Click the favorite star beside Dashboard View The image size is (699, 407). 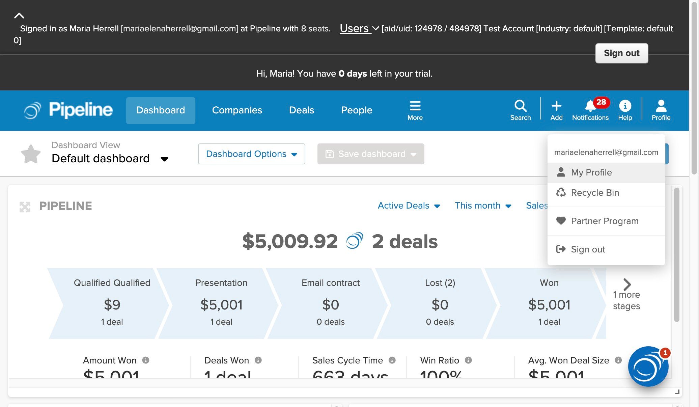click(31, 154)
